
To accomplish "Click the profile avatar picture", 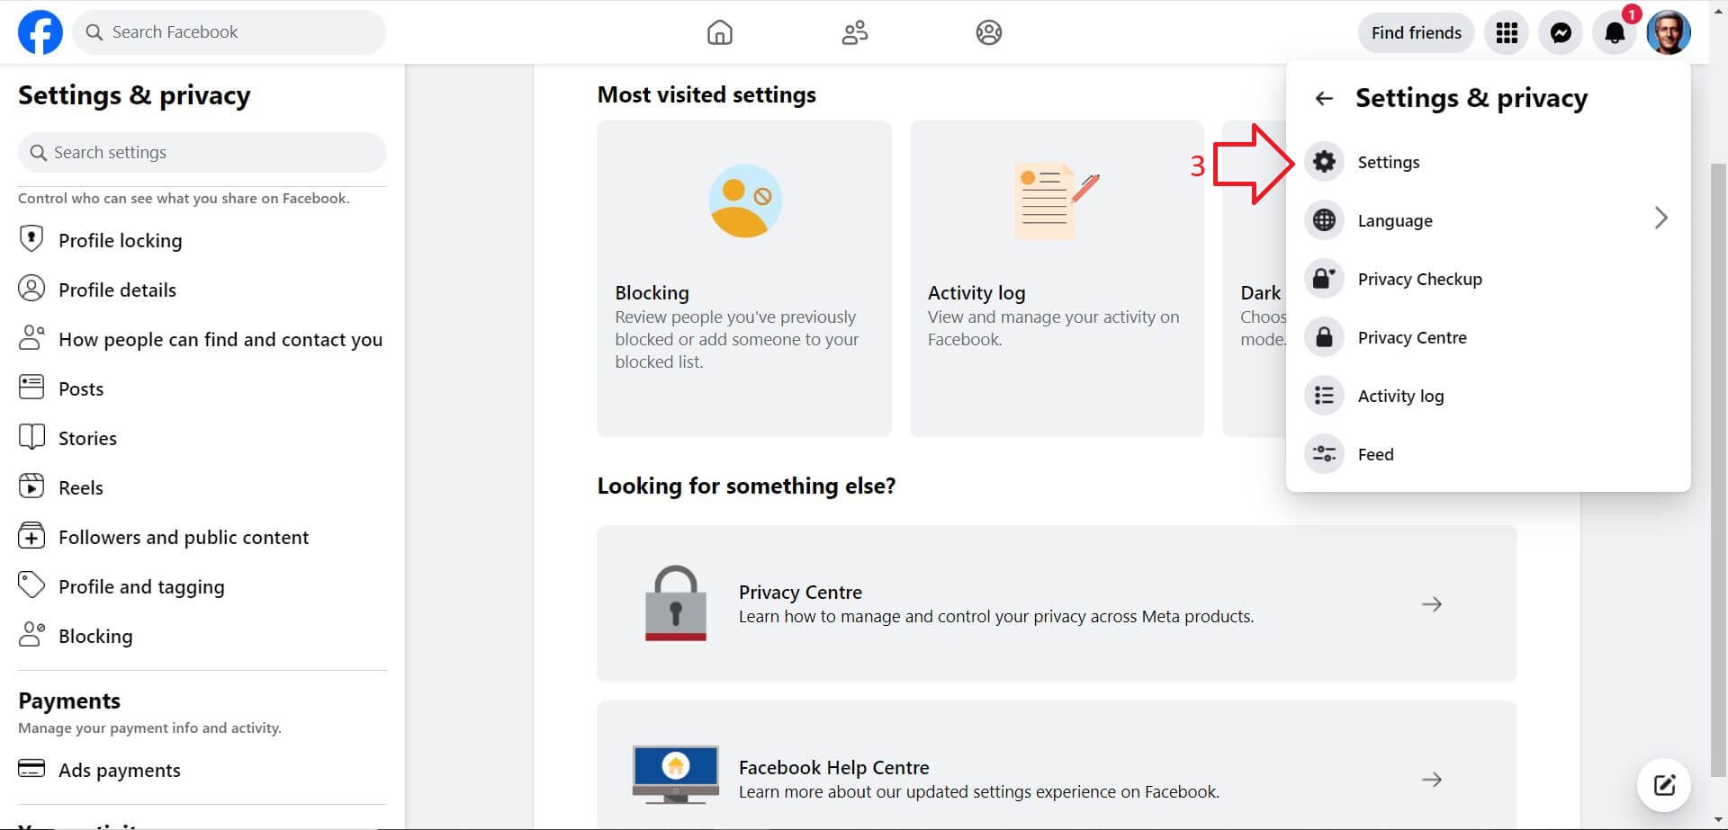I will click(x=1668, y=33).
